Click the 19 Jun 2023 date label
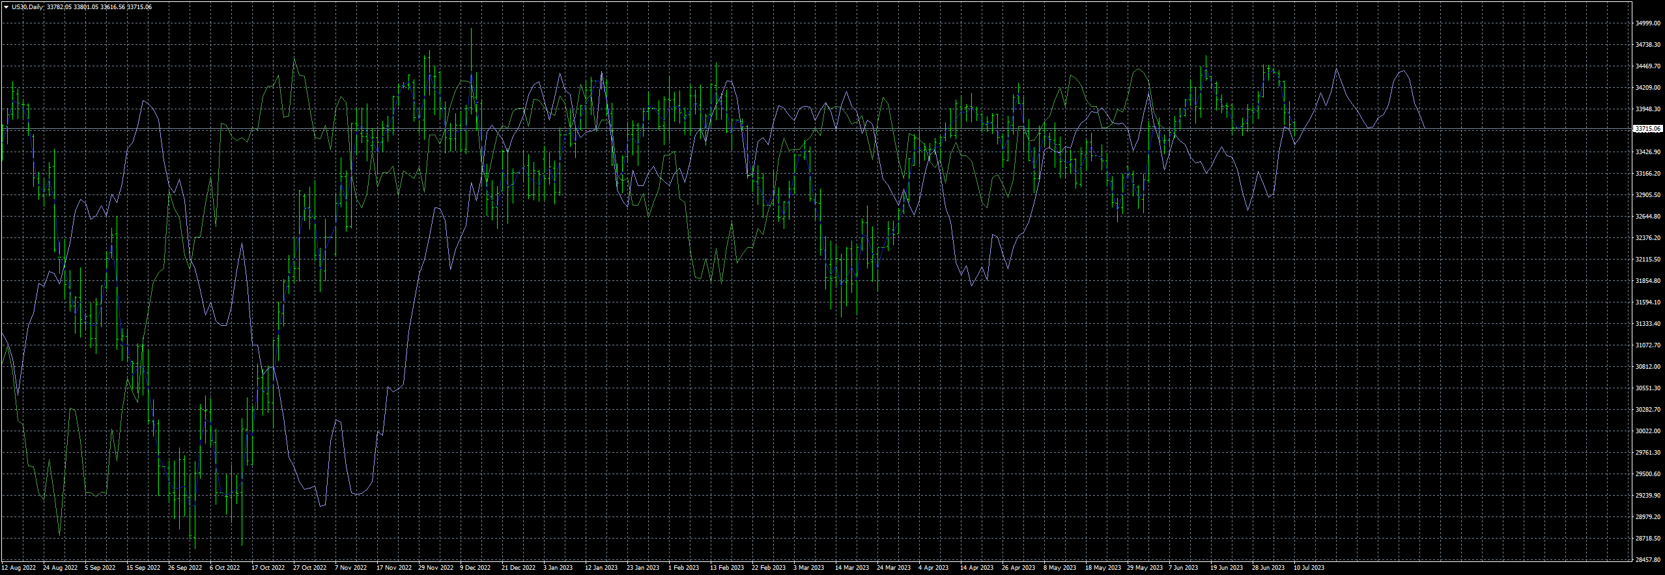This screenshot has width=1665, height=575. click(1227, 568)
